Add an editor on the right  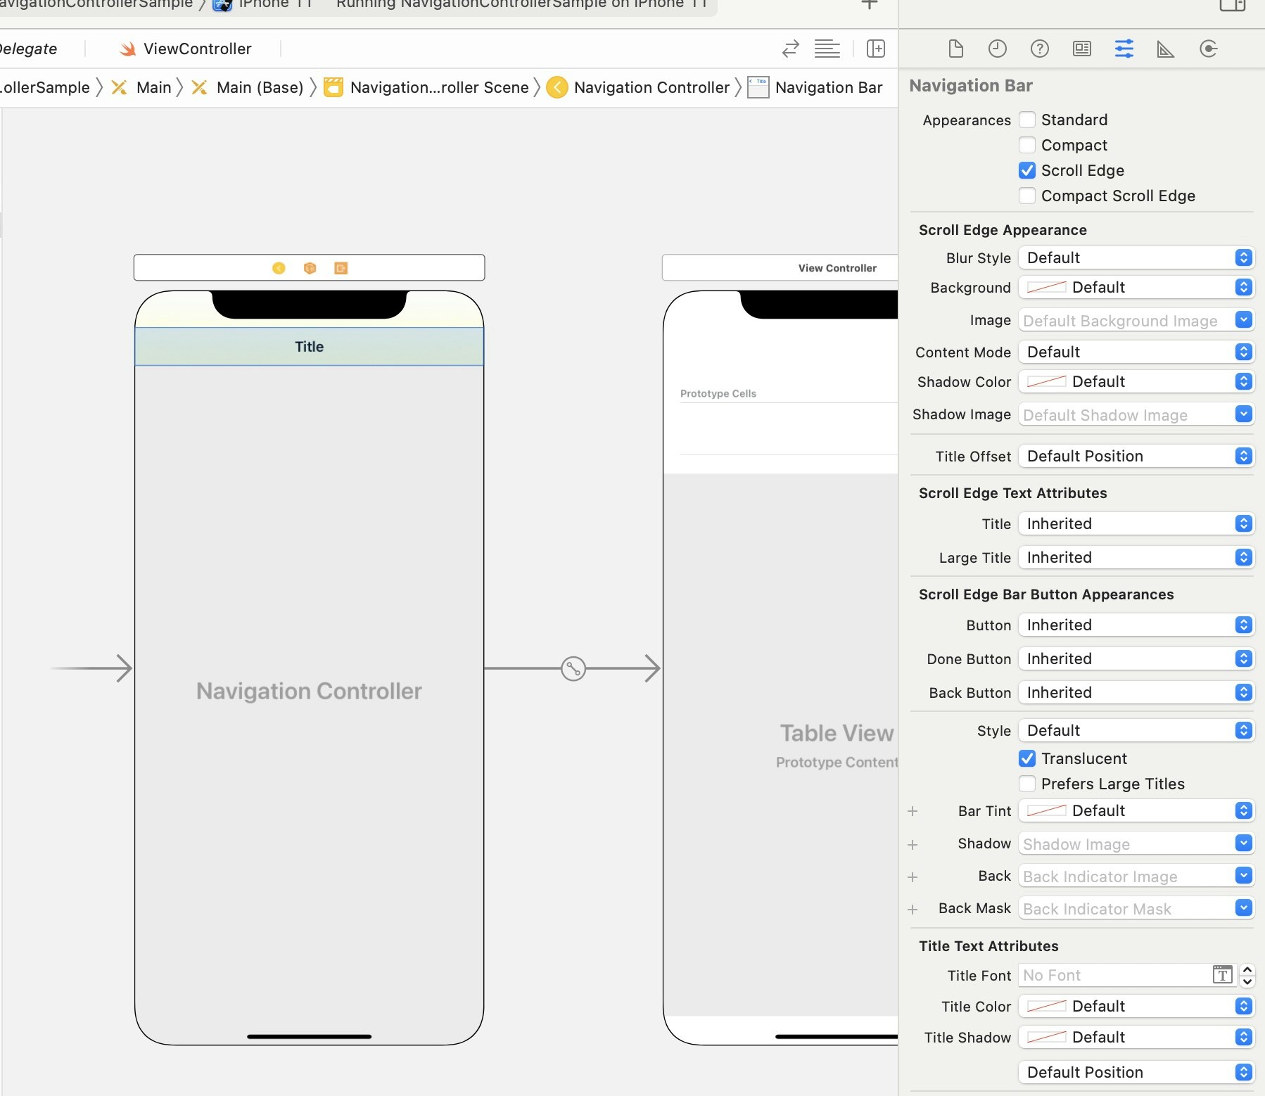(876, 49)
